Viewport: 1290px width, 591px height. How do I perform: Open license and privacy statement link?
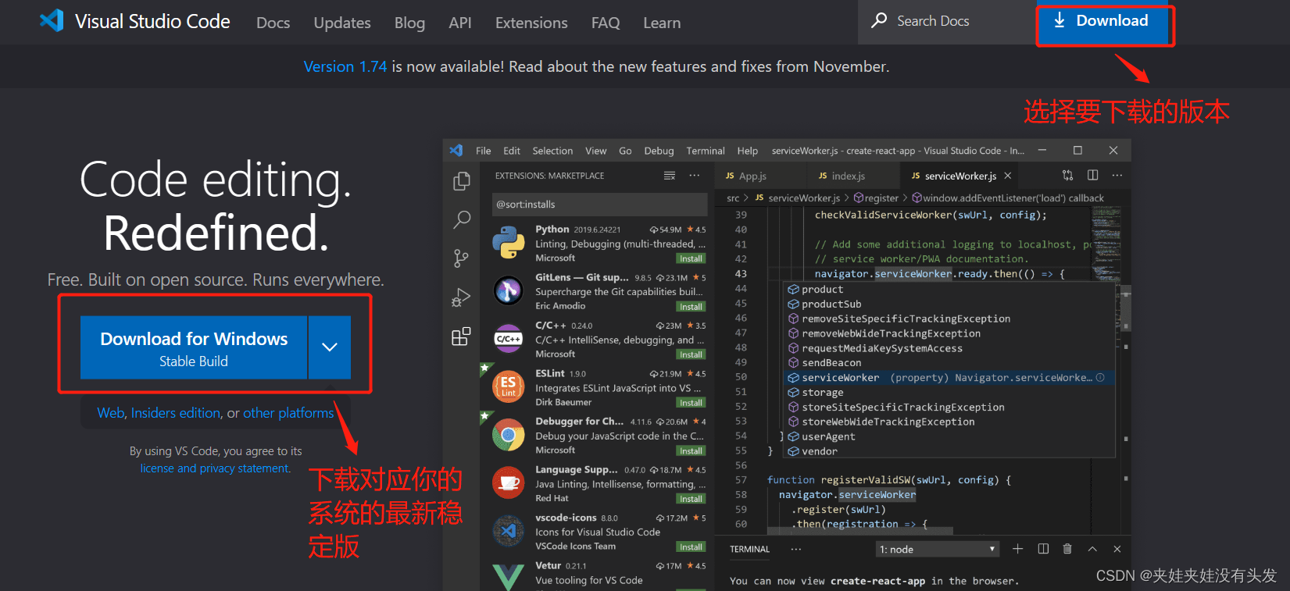(x=215, y=468)
